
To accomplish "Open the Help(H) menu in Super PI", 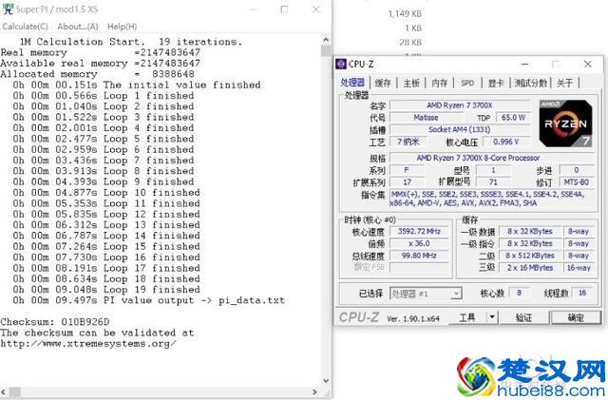I will [x=123, y=27].
